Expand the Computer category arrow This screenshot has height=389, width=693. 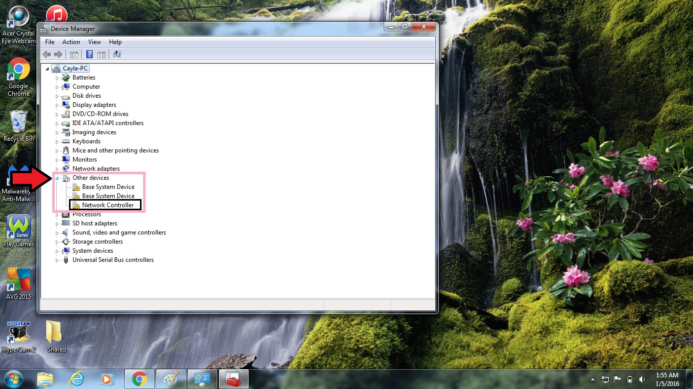(57, 87)
